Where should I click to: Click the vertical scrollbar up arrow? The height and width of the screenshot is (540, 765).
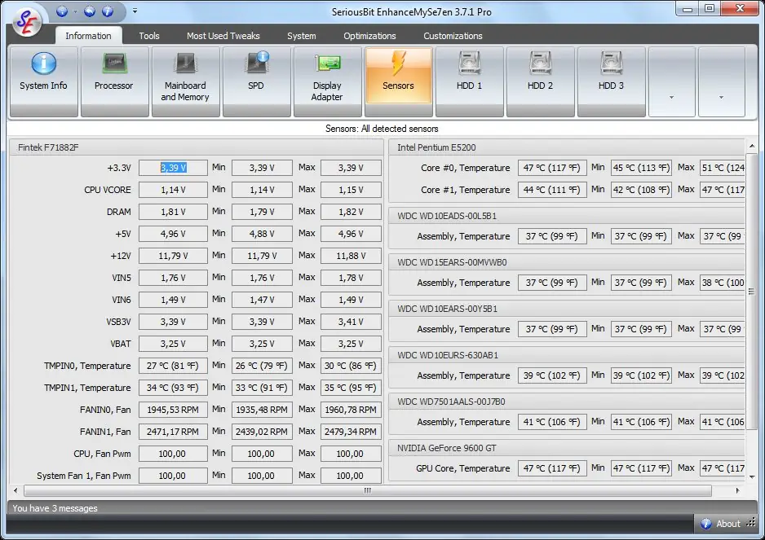pos(751,146)
